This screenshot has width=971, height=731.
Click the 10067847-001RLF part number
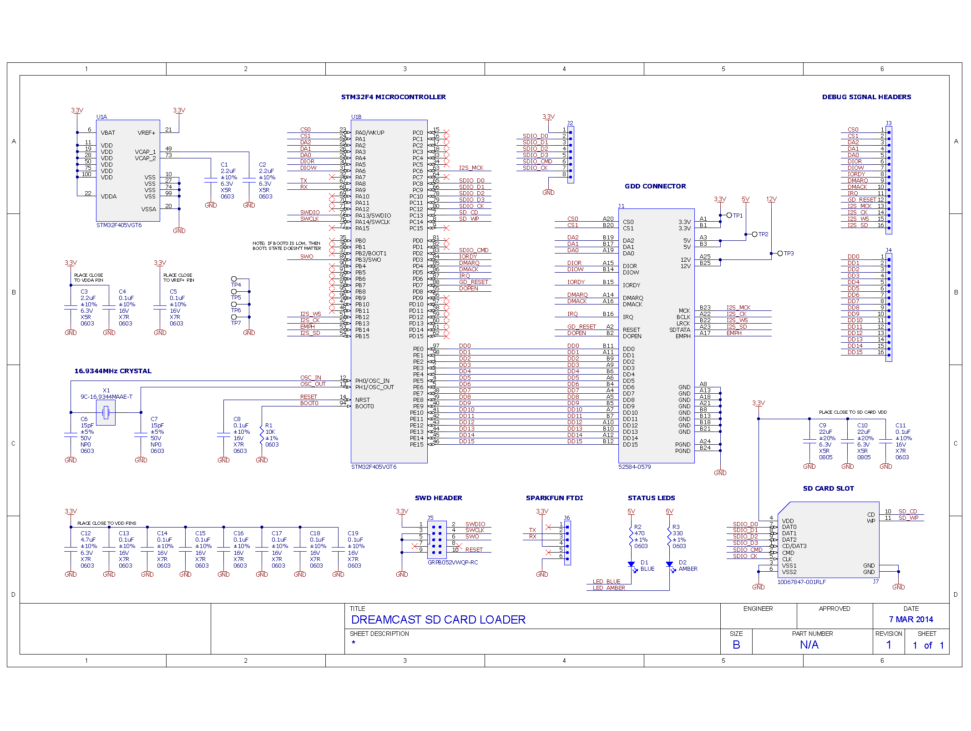click(x=801, y=582)
